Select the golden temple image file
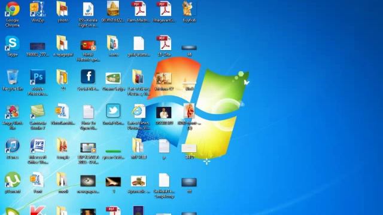This screenshot has width=383, height=215. point(113,8)
